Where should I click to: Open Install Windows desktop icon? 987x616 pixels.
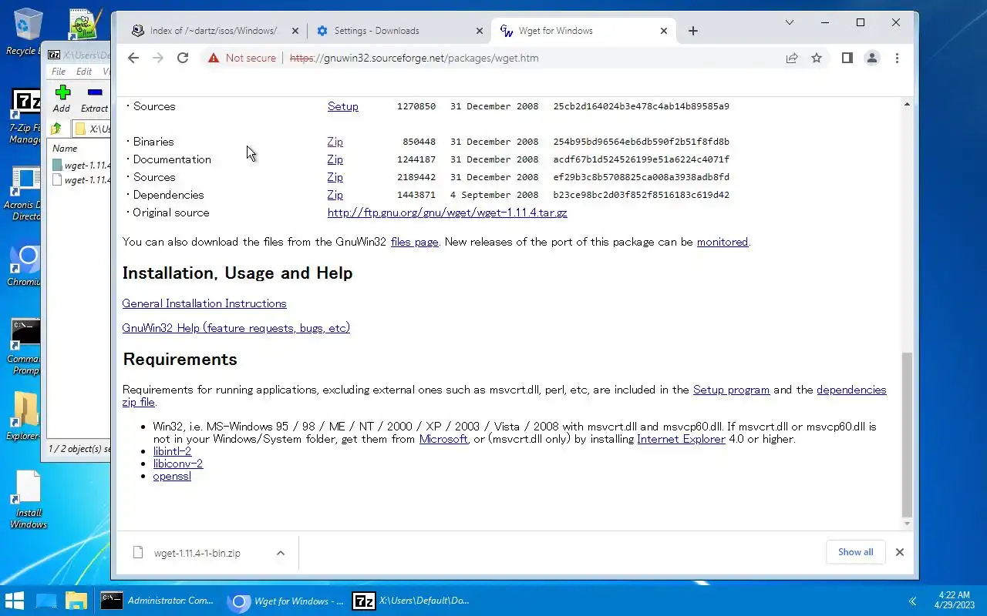(28, 500)
